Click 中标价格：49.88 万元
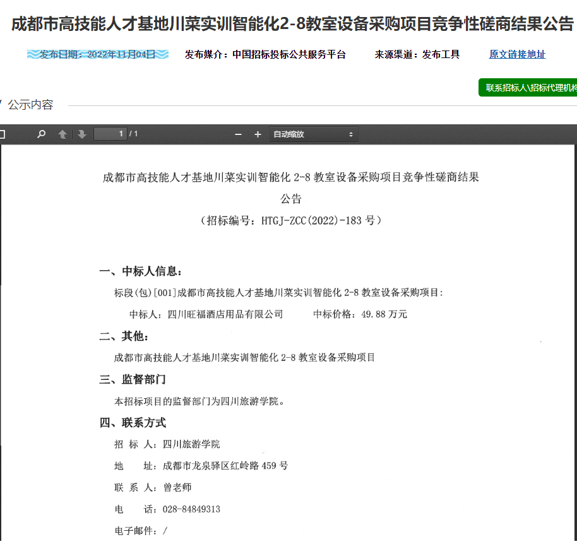Screen dimensions: 577x544 360,314
